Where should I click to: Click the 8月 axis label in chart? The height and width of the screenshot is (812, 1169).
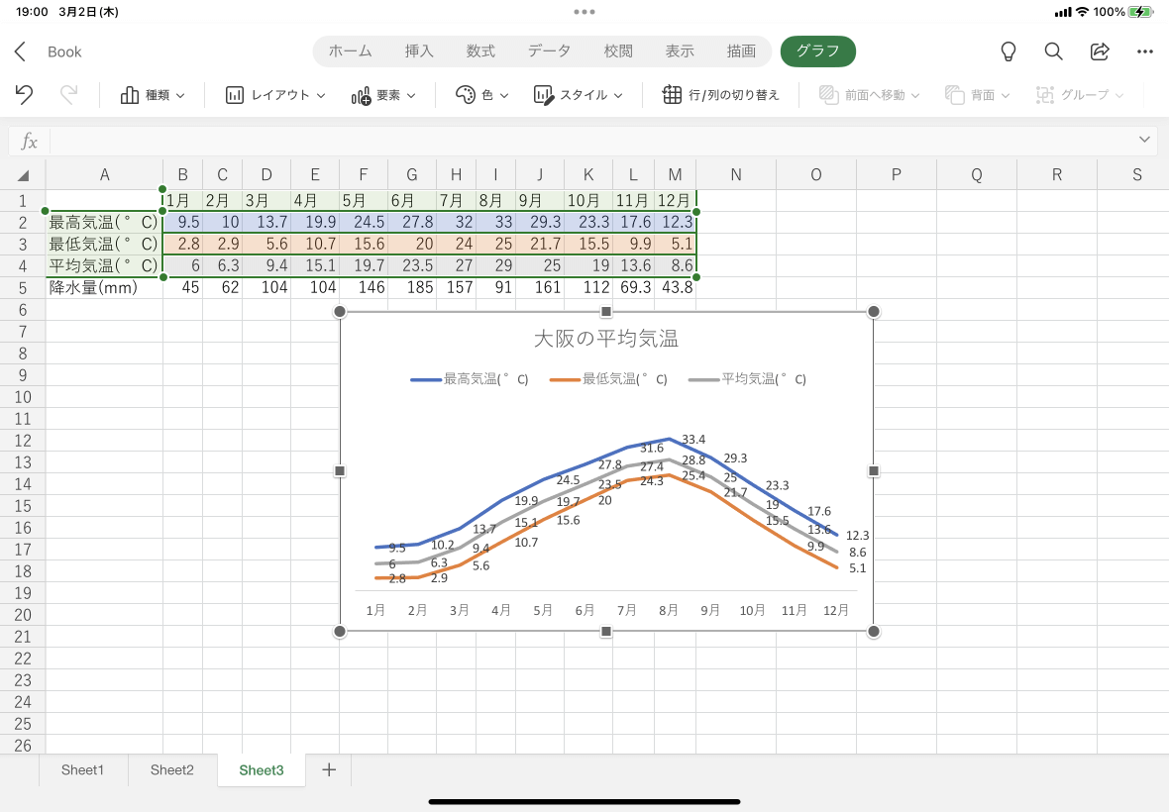(x=668, y=610)
